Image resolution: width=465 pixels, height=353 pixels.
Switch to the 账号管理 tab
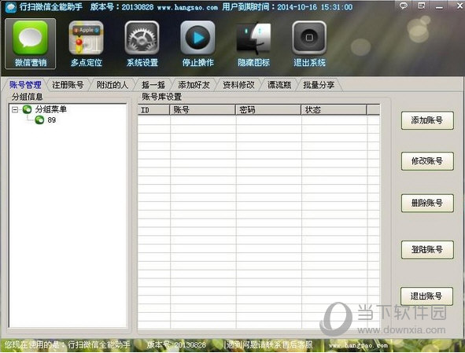[x=25, y=85]
